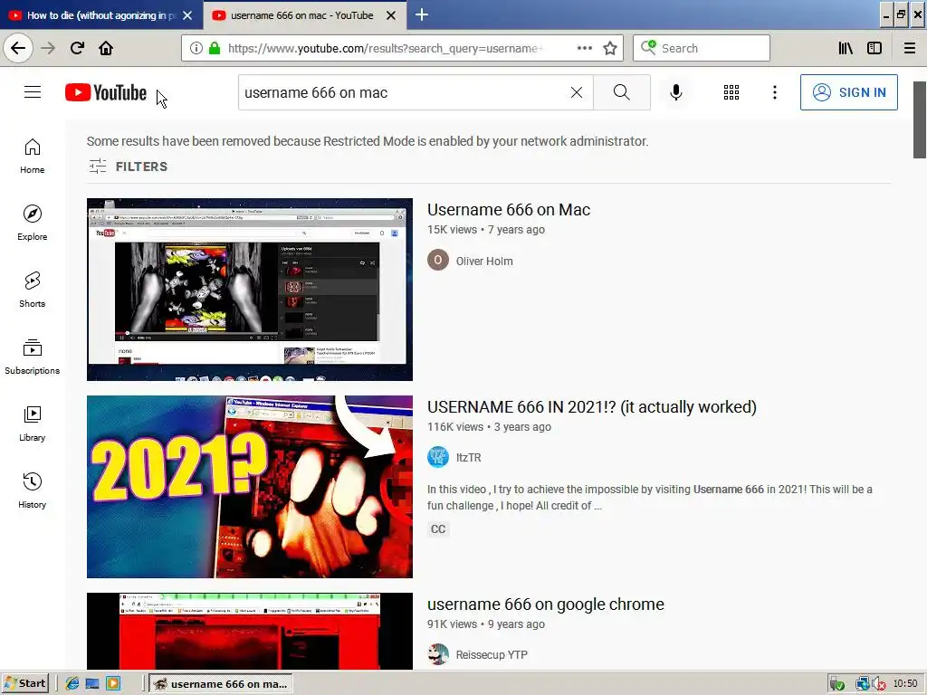This screenshot has width=927, height=695.
Task: Open Subscriptions in the sidebar
Action: point(33,357)
